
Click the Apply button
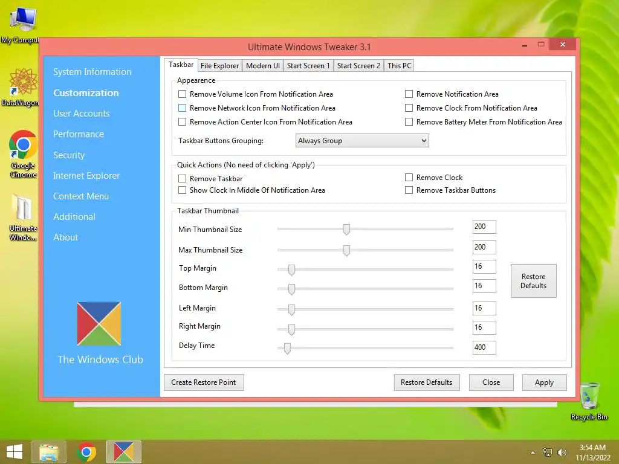[545, 382]
